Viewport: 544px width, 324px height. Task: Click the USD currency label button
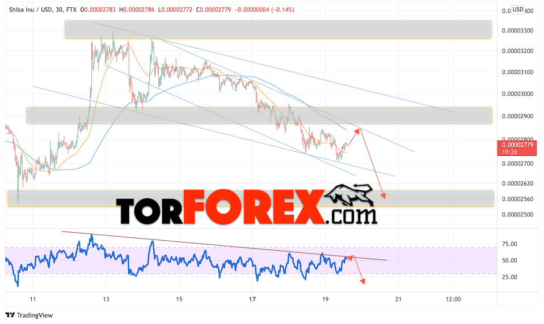pyautogui.click(x=518, y=10)
